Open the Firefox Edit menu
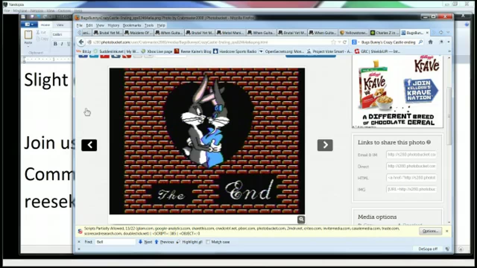 pos(89,25)
